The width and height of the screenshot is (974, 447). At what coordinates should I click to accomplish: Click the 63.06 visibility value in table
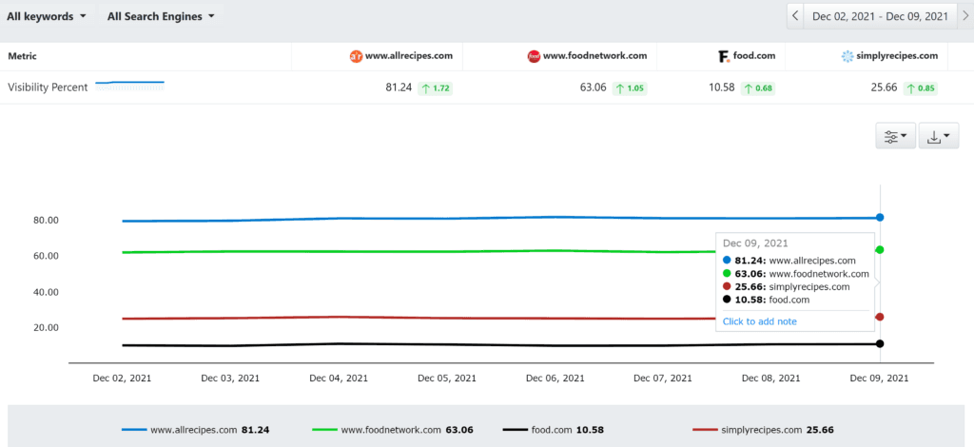(x=594, y=87)
